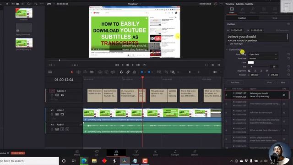Select the Caption tab in Inspector
Screen dimensions: 293x165
242,18
